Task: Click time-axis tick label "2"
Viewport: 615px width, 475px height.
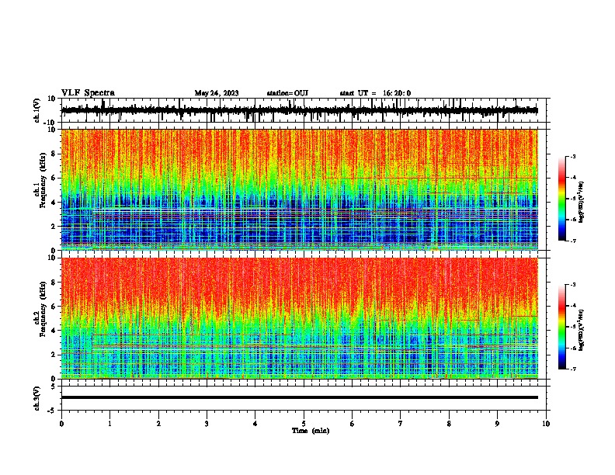Action: [158, 424]
